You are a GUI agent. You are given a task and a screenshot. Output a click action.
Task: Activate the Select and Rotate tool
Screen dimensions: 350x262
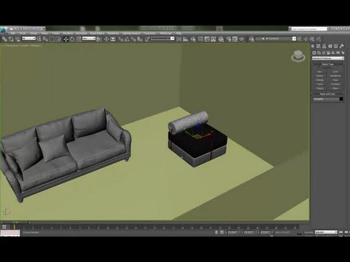coord(72,39)
